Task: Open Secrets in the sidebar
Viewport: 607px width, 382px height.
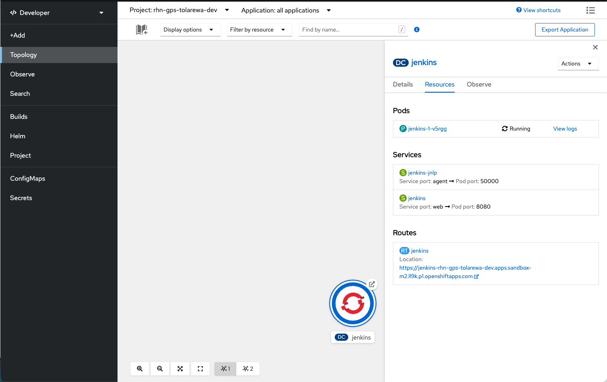Action: point(59,198)
